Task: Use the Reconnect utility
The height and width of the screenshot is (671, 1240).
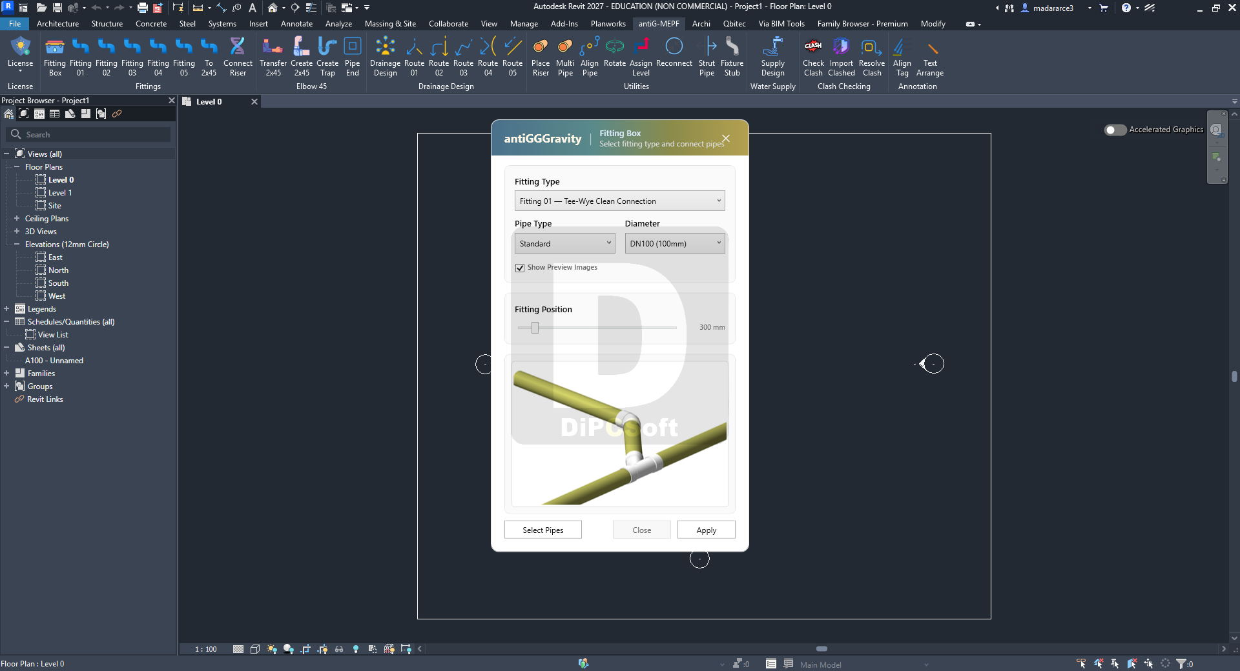Action: (674, 53)
